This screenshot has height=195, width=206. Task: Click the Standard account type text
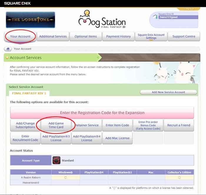68,161
